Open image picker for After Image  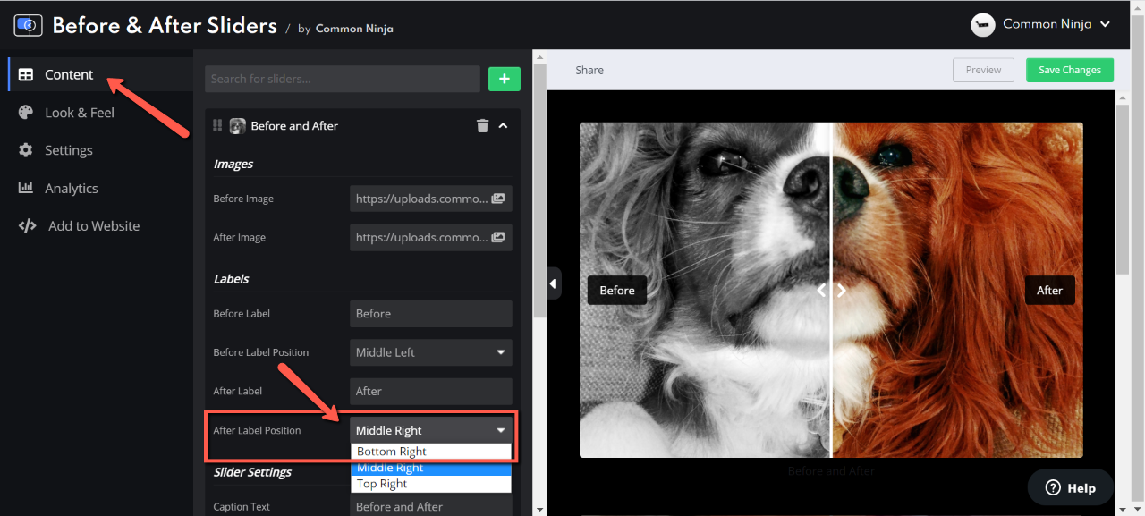coord(498,237)
